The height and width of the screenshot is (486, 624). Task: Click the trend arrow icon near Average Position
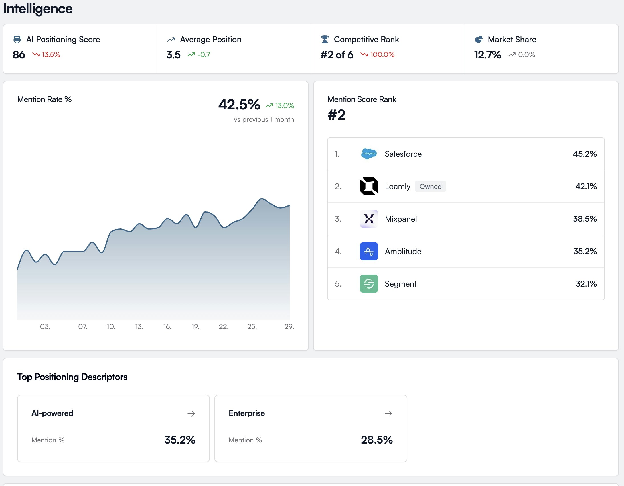tap(171, 39)
